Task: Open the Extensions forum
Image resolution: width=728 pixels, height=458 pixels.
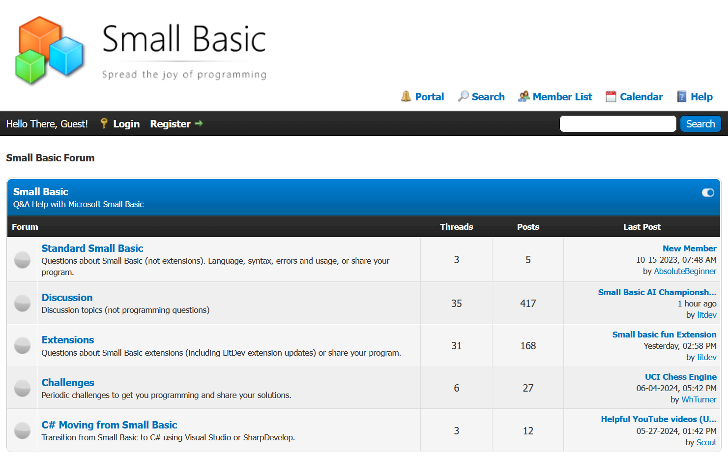Action: coord(68,340)
